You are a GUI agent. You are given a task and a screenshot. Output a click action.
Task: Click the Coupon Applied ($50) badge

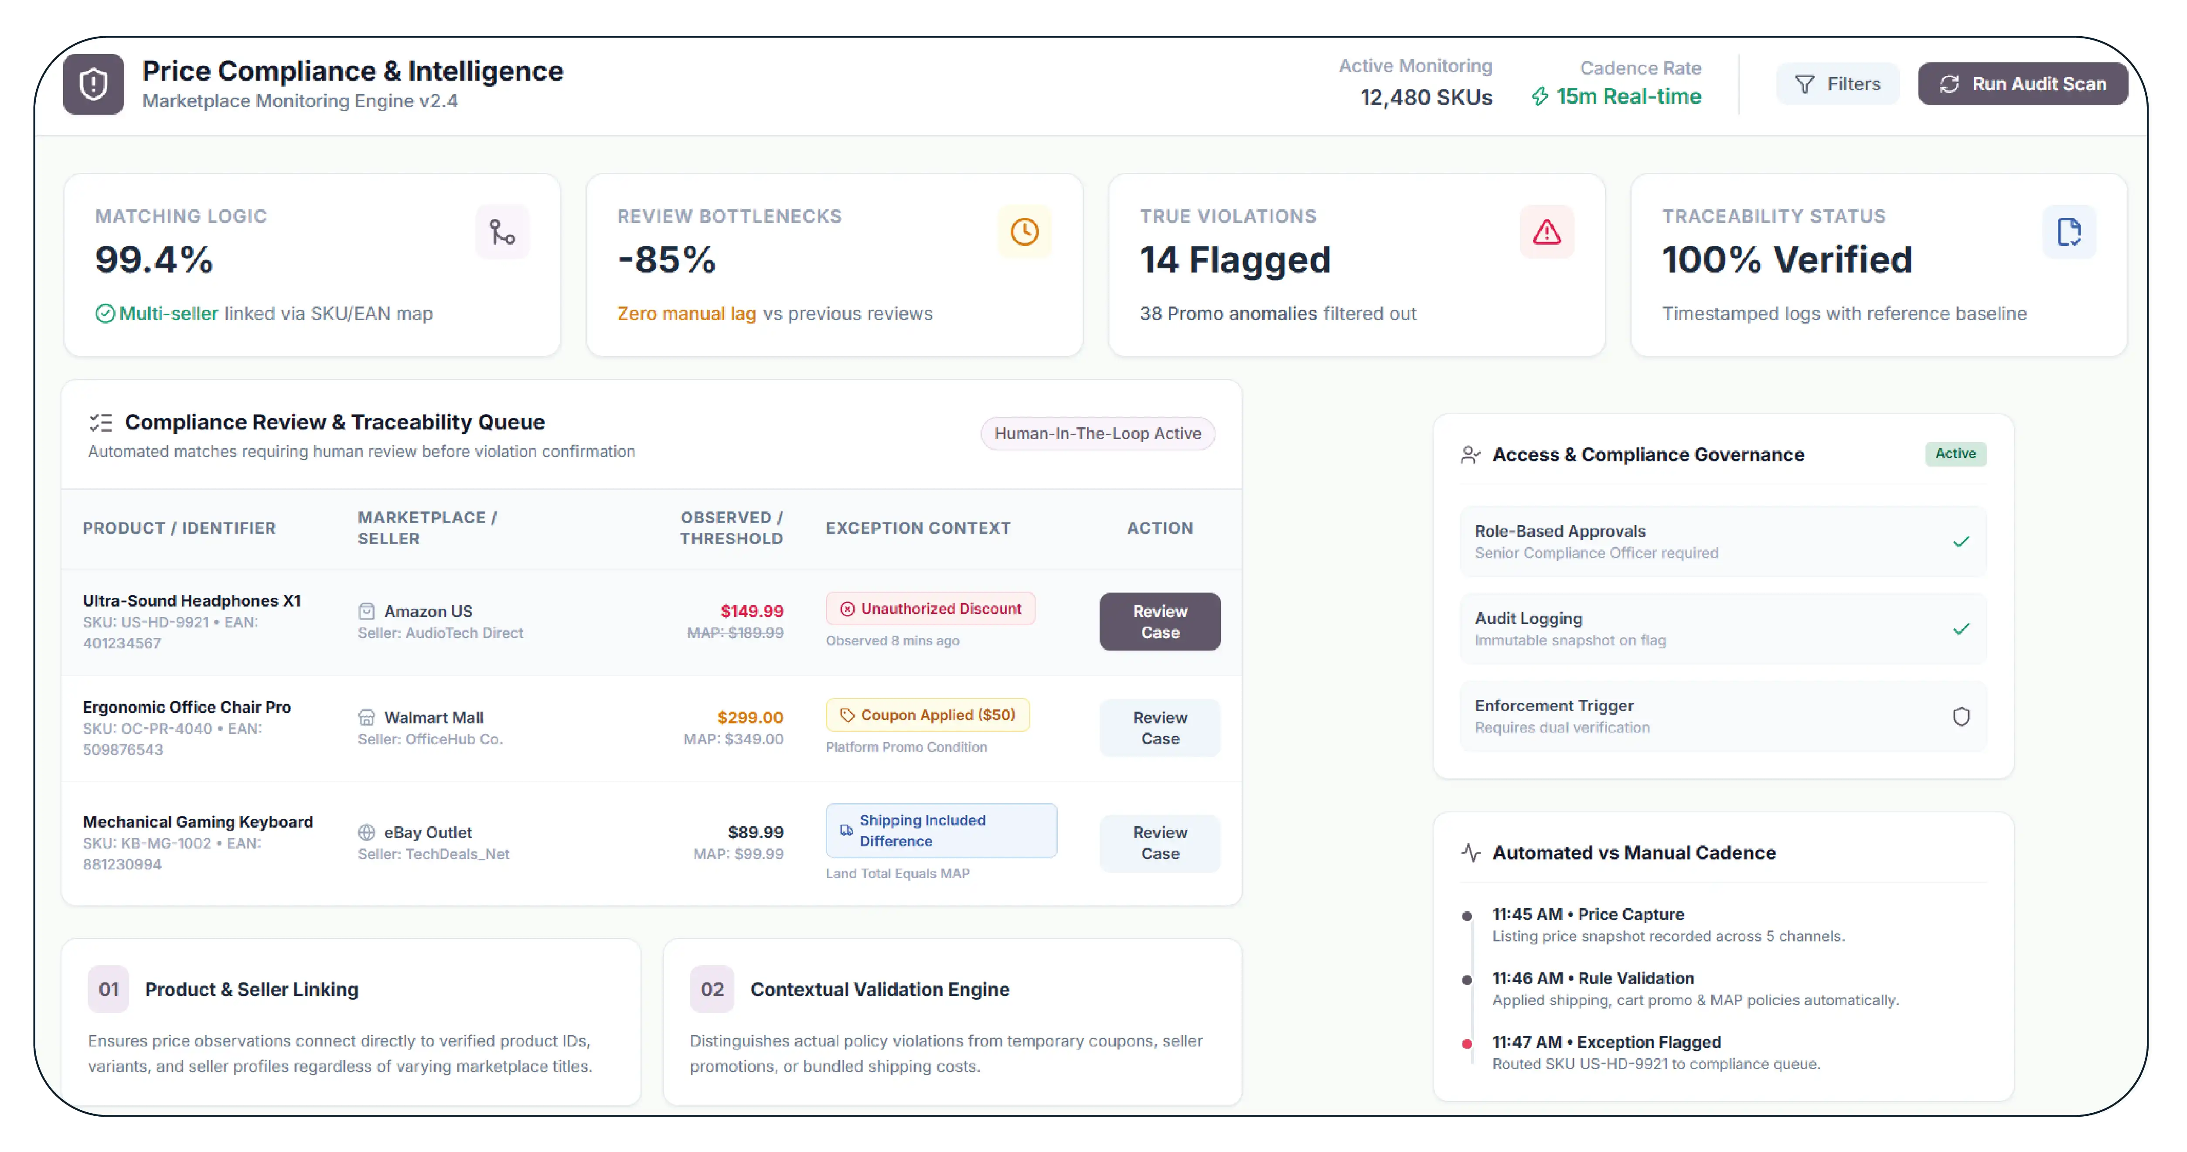pyautogui.click(x=928, y=715)
